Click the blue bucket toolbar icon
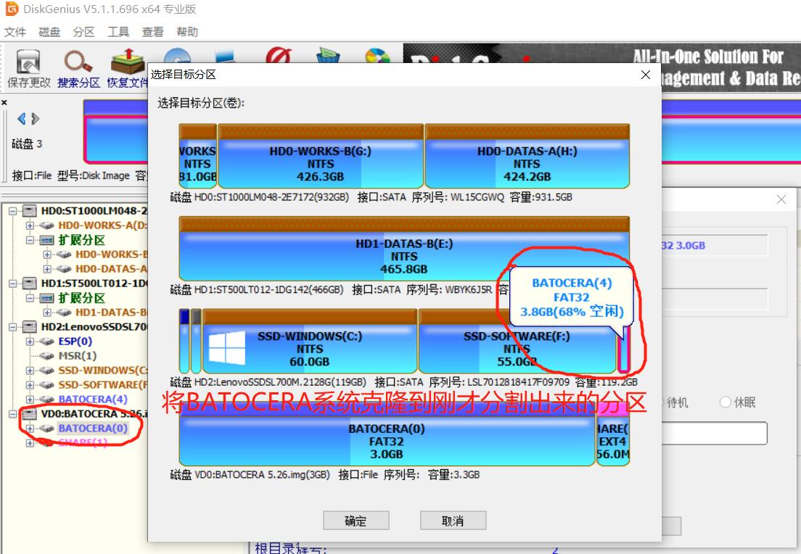801x554 pixels. [x=328, y=56]
